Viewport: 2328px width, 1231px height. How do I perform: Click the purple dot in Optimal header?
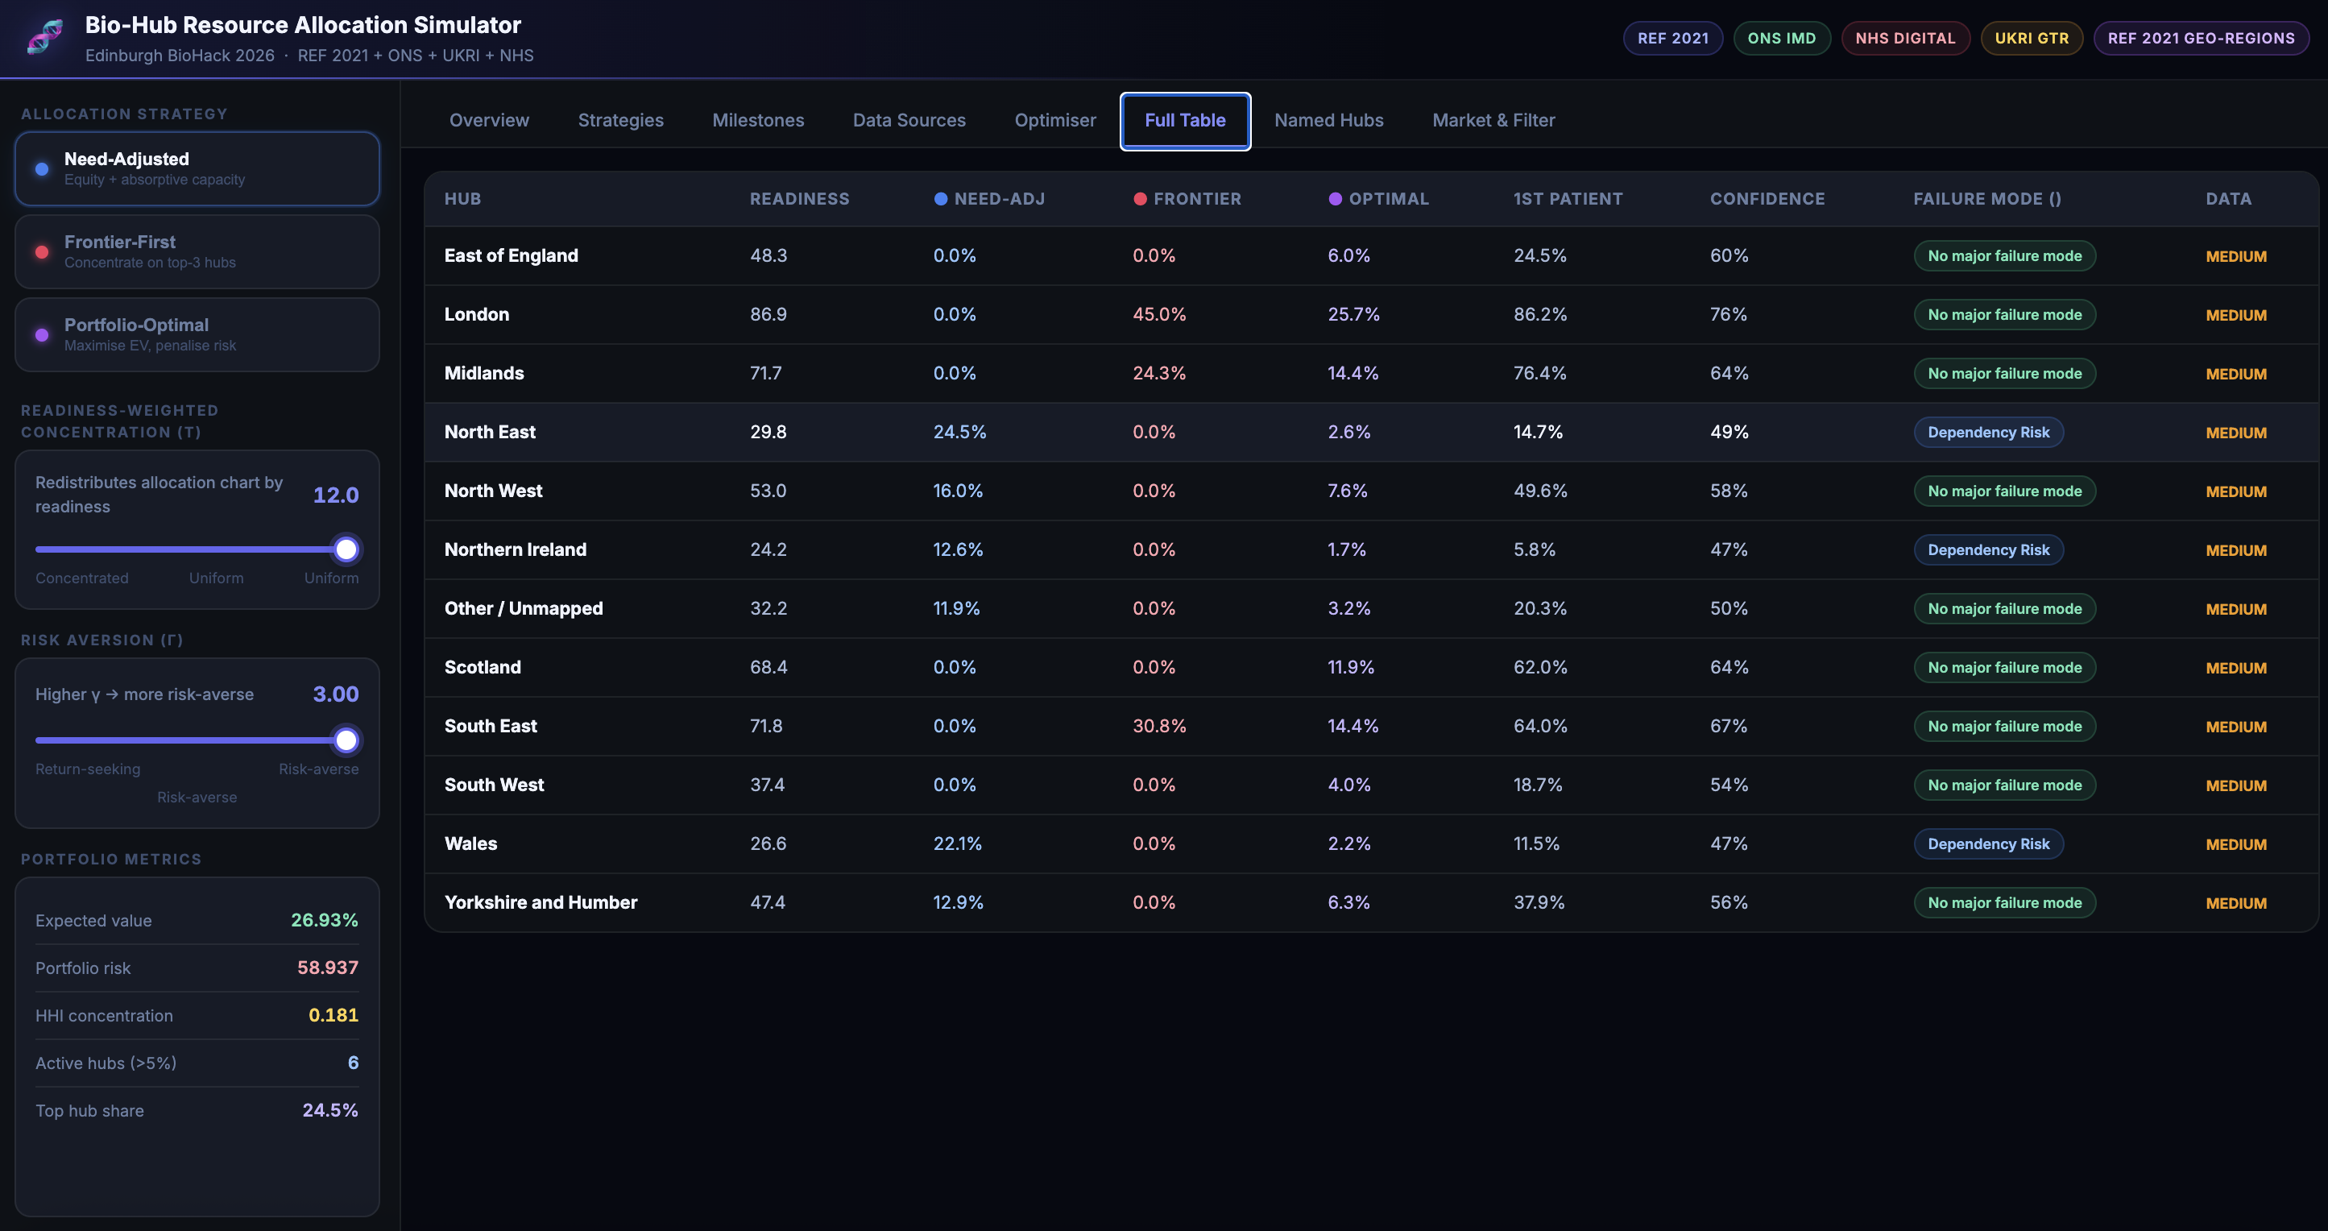pos(1335,199)
